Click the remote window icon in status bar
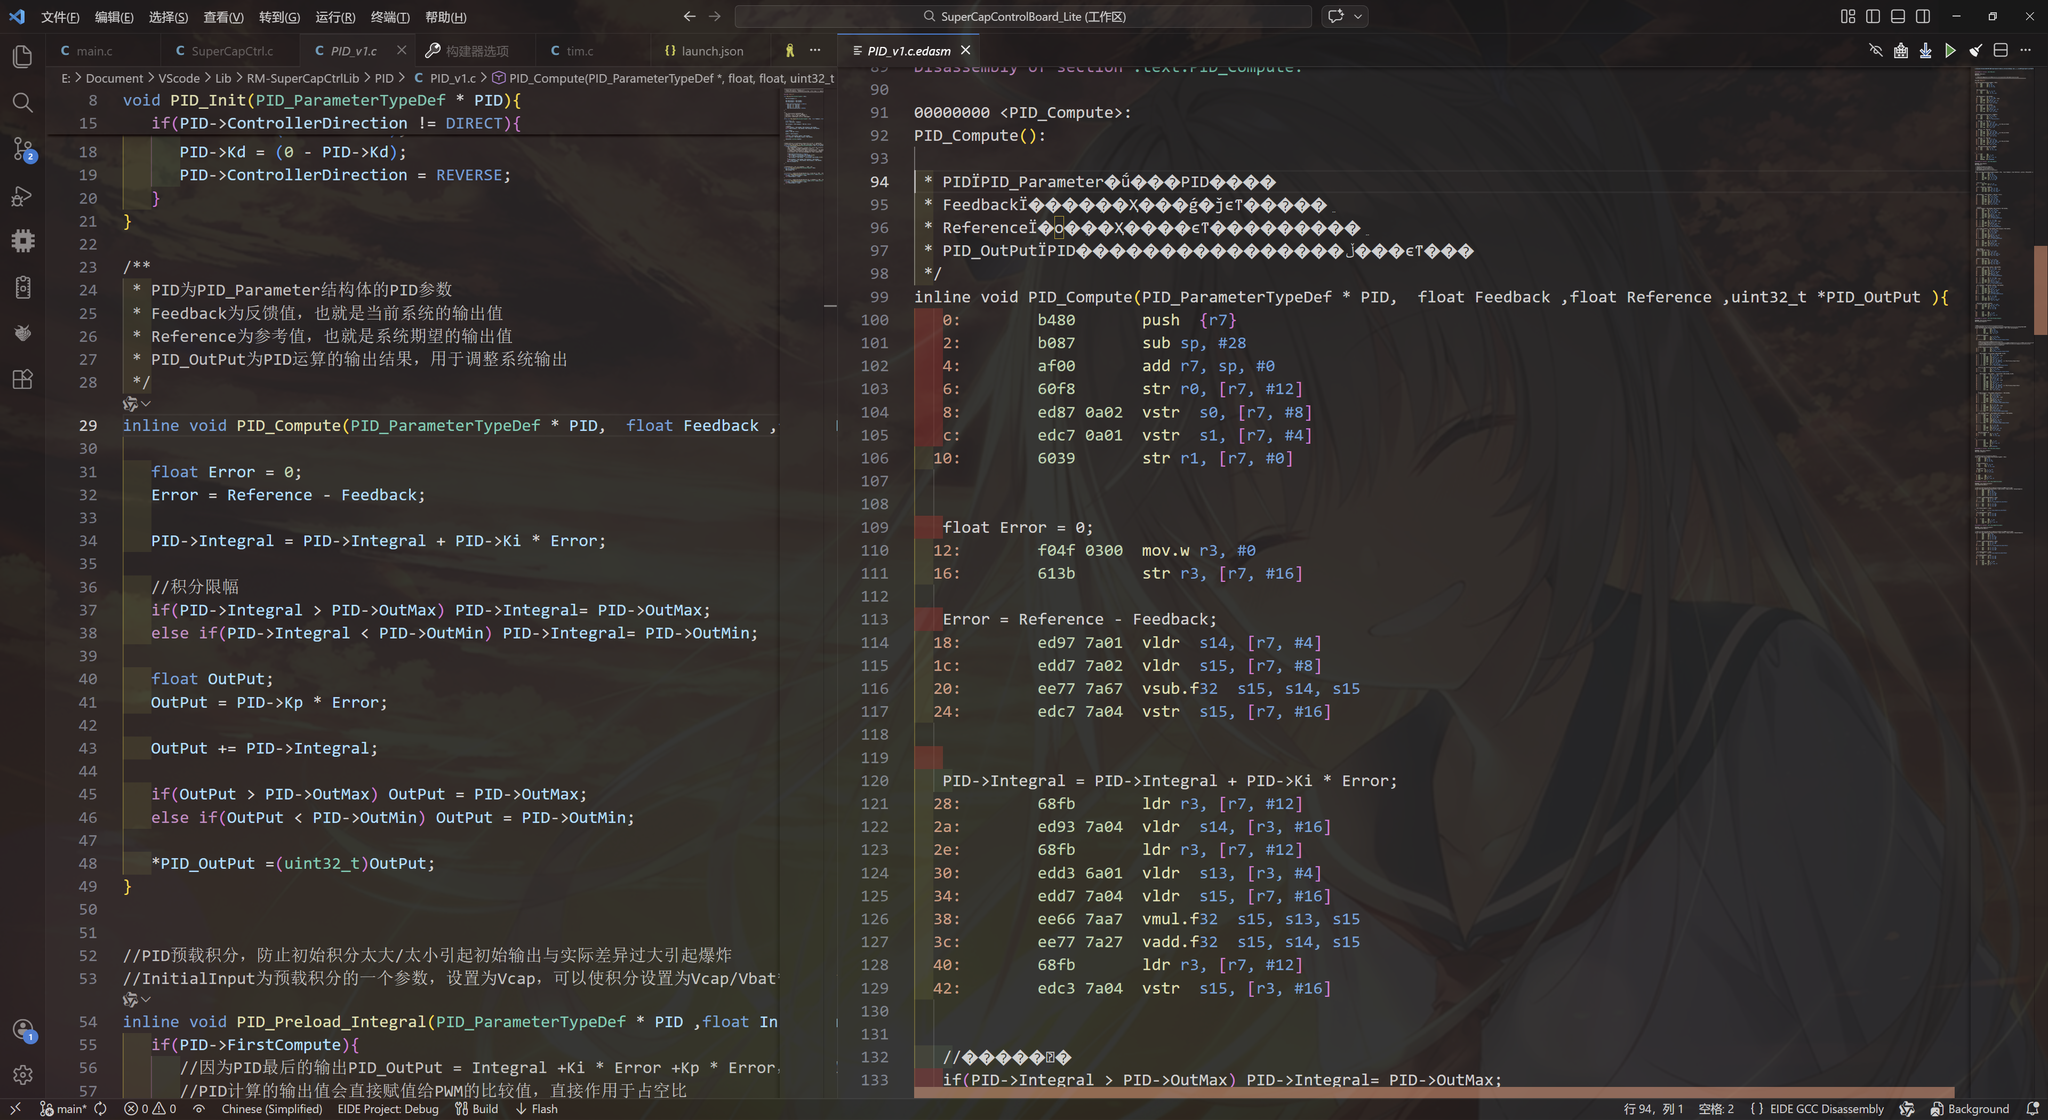This screenshot has height=1120, width=2048. coord(15,1109)
